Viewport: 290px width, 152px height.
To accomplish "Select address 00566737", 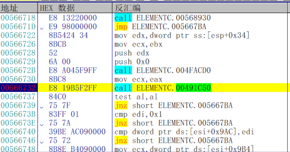I will (x=18, y=97).
